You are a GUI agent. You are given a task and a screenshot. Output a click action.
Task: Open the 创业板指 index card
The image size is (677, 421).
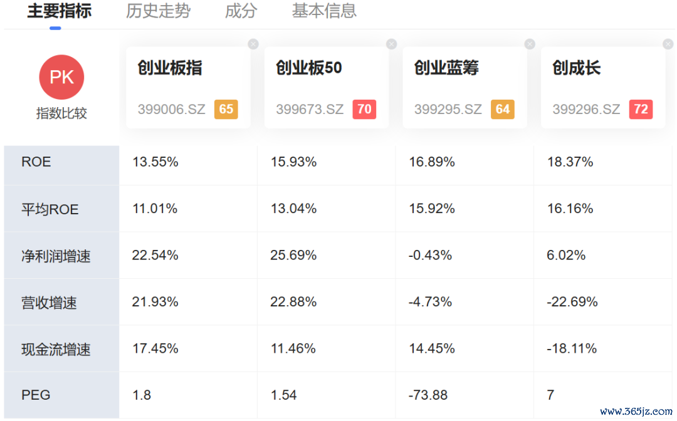point(188,88)
